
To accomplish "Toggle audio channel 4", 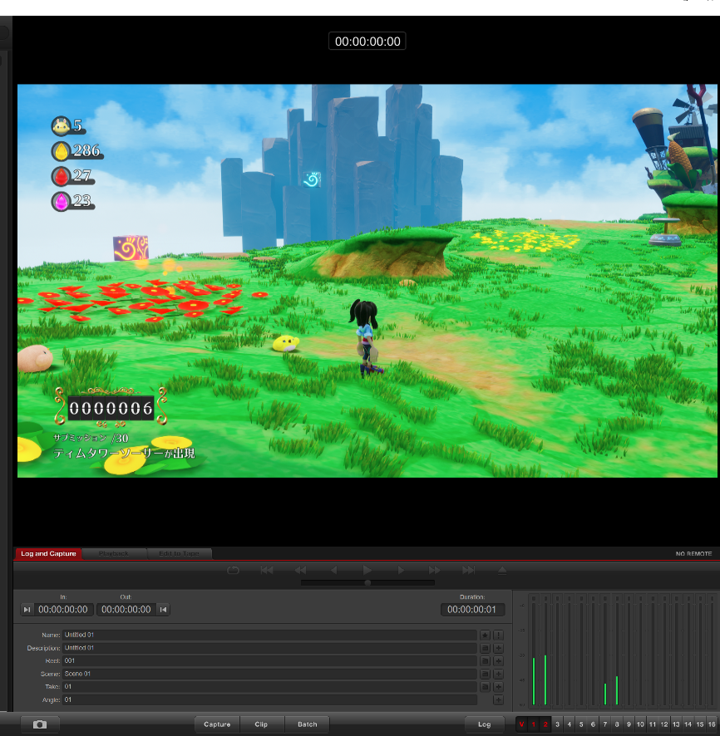I will (570, 724).
